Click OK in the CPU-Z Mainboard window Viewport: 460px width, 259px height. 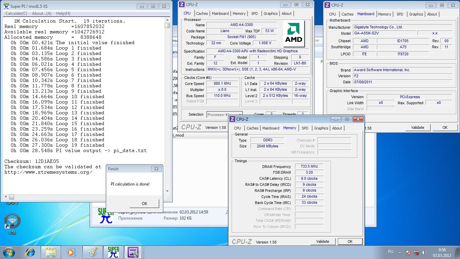click(x=445, y=127)
